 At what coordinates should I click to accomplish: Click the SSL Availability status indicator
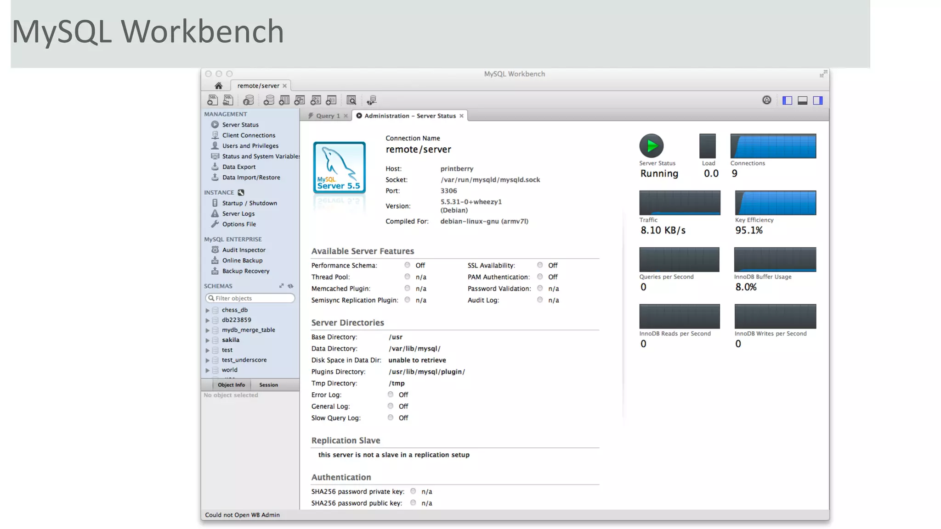tap(540, 265)
